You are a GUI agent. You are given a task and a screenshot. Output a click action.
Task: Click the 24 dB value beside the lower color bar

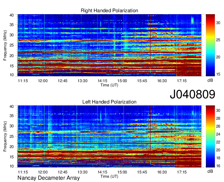point(218,134)
